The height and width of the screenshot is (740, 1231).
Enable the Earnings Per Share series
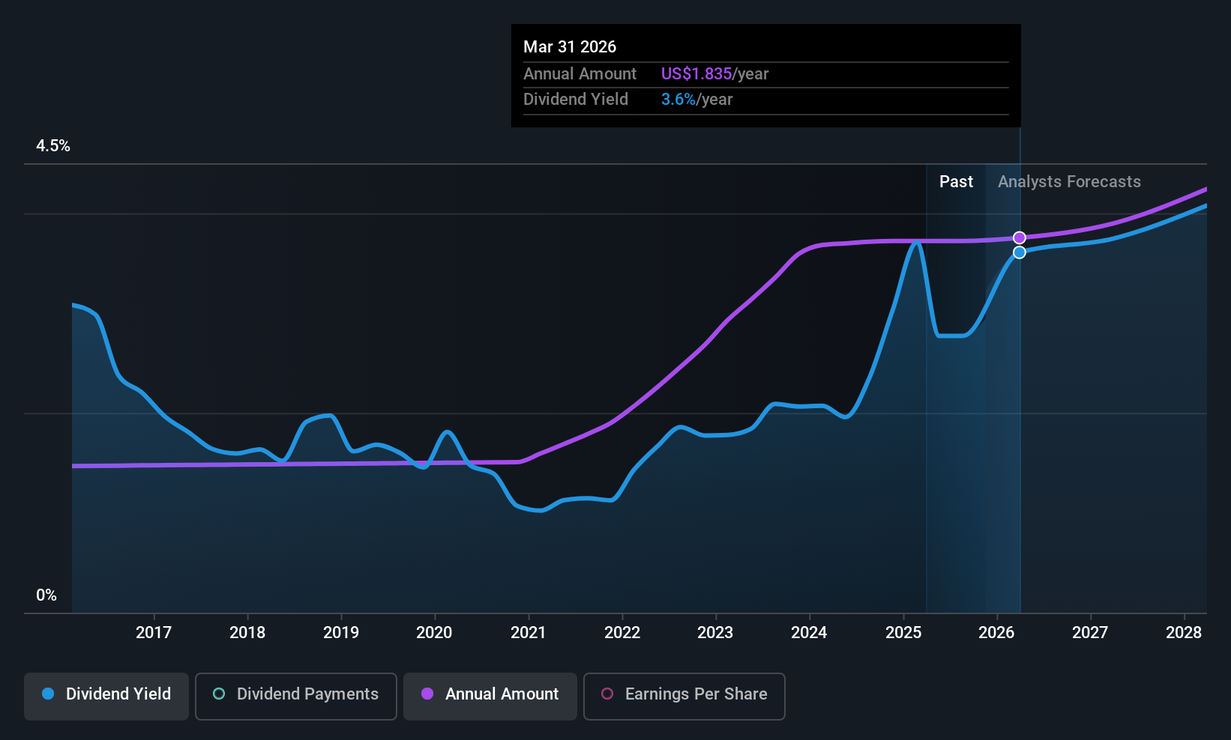click(x=684, y=697)
